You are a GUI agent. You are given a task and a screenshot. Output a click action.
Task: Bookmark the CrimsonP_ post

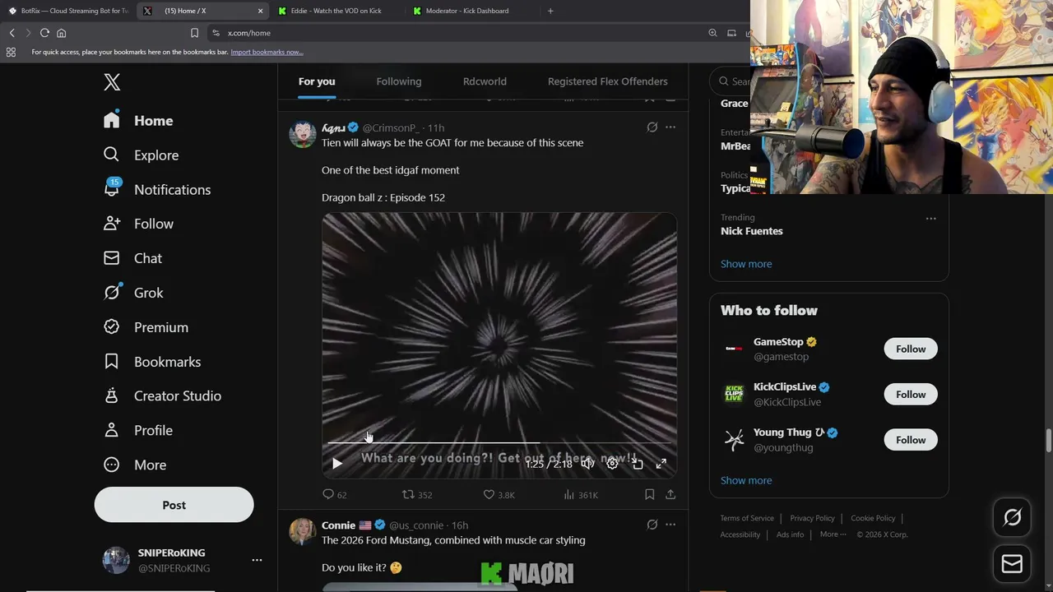(649, 495)
